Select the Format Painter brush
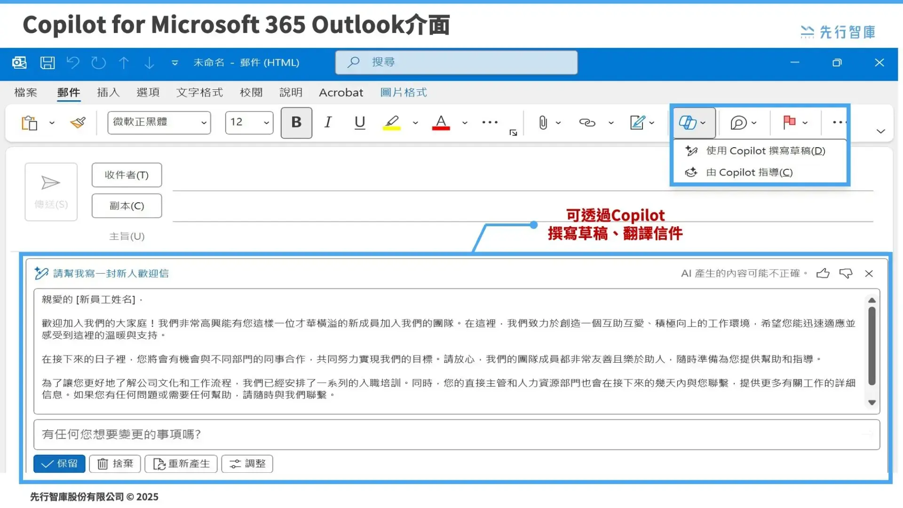Image resolution: width=903 pixels, height=508 pixels. 78,123
